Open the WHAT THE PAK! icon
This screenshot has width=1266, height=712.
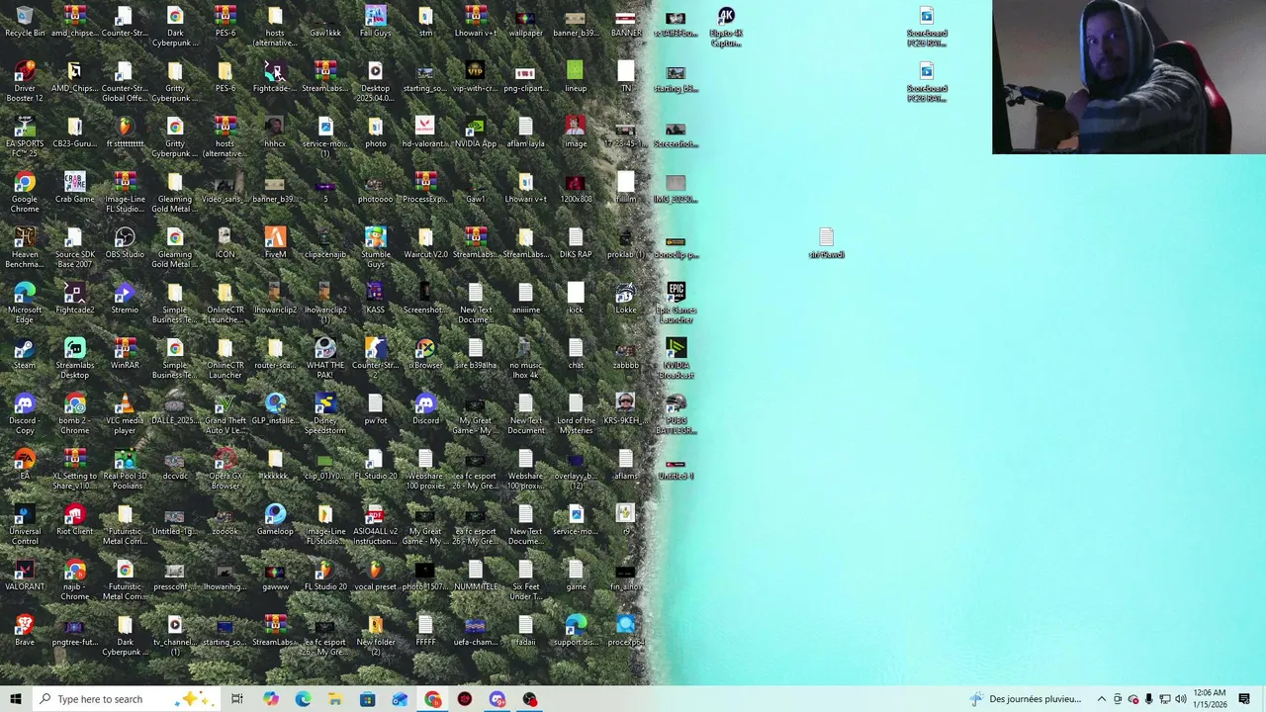click(325, 359)
